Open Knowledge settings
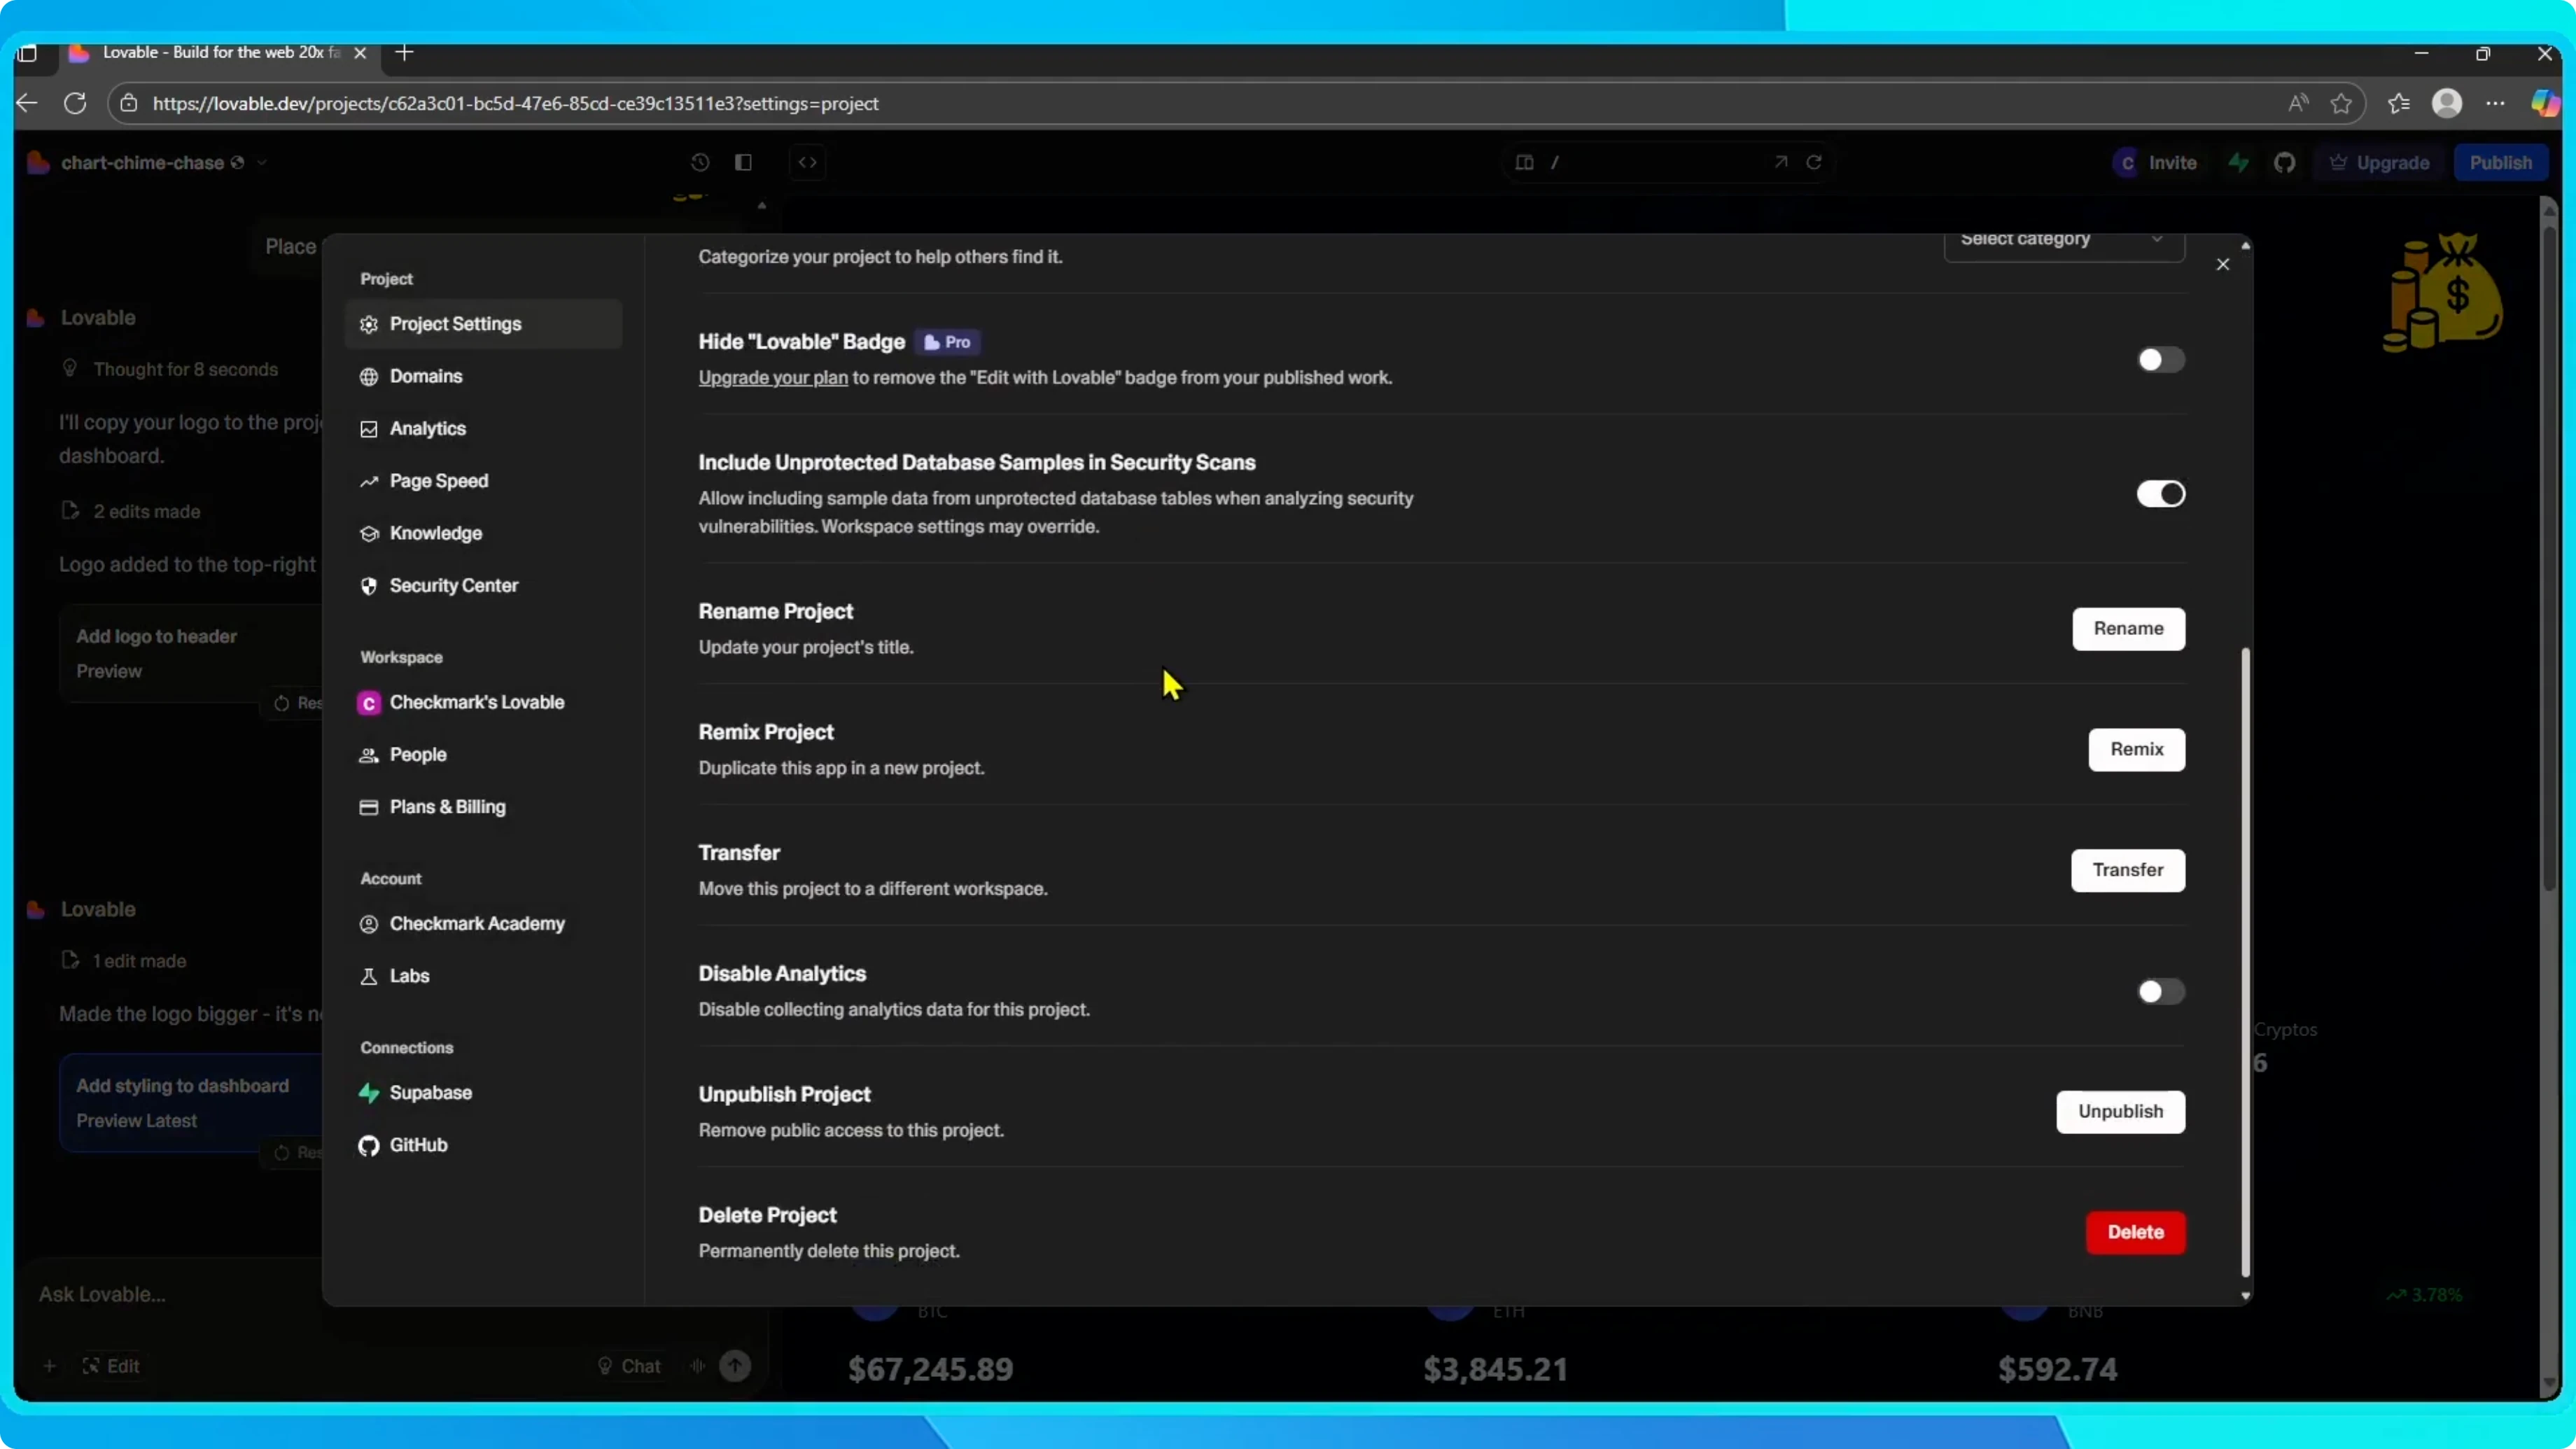The height and width of the screenshot is (1449, 2576). pyautogui.click(x=483, y=533)
